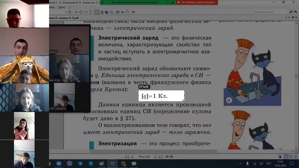Switch the РУС input language indicator
This screenshot has width=299, height=168.
[269, 164]
